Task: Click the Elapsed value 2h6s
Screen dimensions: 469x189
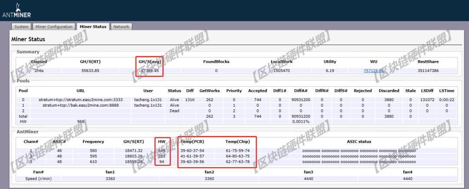Action: point(39,71)
